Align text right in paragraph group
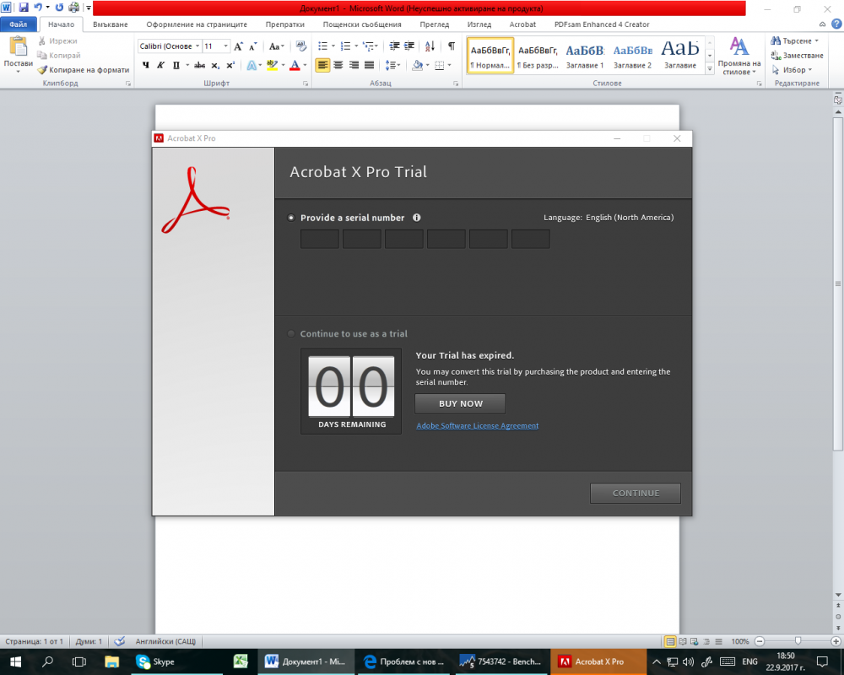The image size is (844, 675). pyautogui.click(x=354, y=65)
